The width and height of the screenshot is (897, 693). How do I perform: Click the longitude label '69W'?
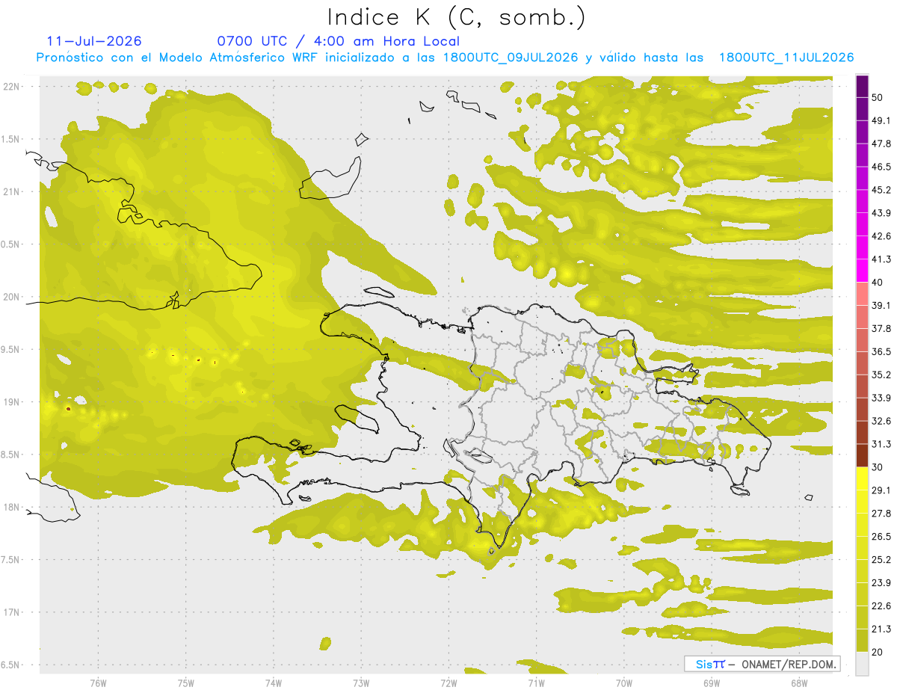[712, 683]
